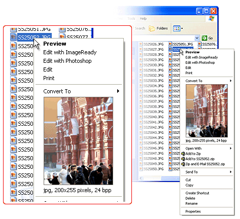
Task: Click the green Go arrow button
Action: [x=207, y=38]
